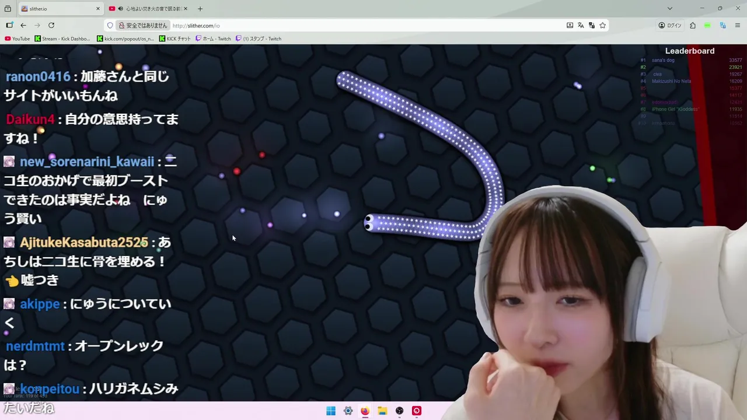
Task: Show the not-secure site info badge
Action: [144, 25]
